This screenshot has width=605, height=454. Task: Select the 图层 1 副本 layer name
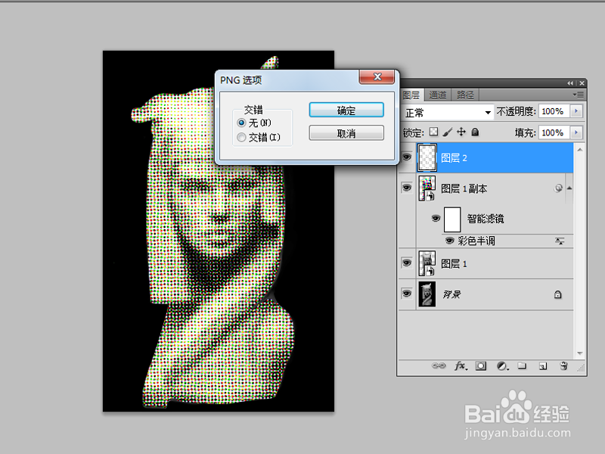pyautogui.click(x=464, y=188)
